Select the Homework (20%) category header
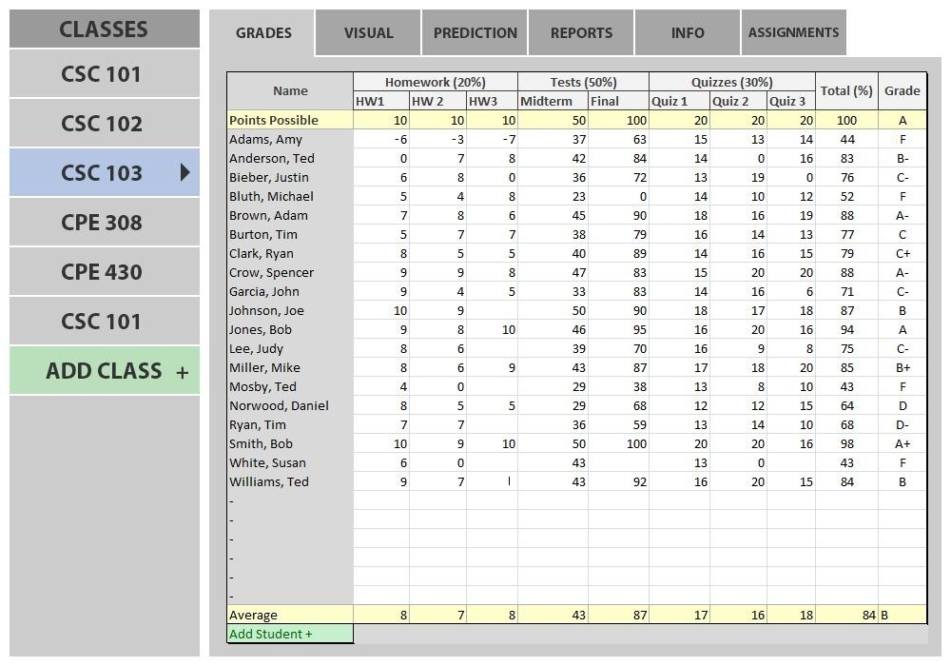This screenshot has width=951, height=666. pos(435,83)
